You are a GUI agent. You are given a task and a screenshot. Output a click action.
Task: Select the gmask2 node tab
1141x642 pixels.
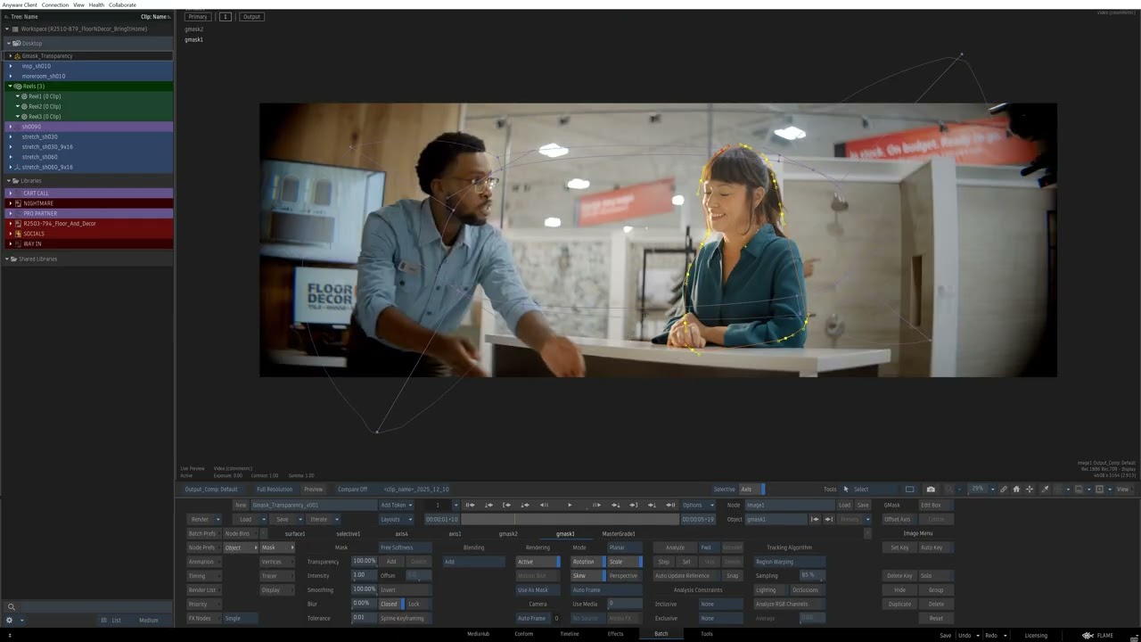pyautogui.click(x=508, y=534)
